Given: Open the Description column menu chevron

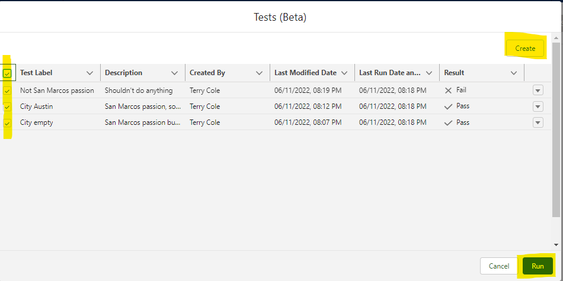Looking at the screenshot, I should (174, 73).
